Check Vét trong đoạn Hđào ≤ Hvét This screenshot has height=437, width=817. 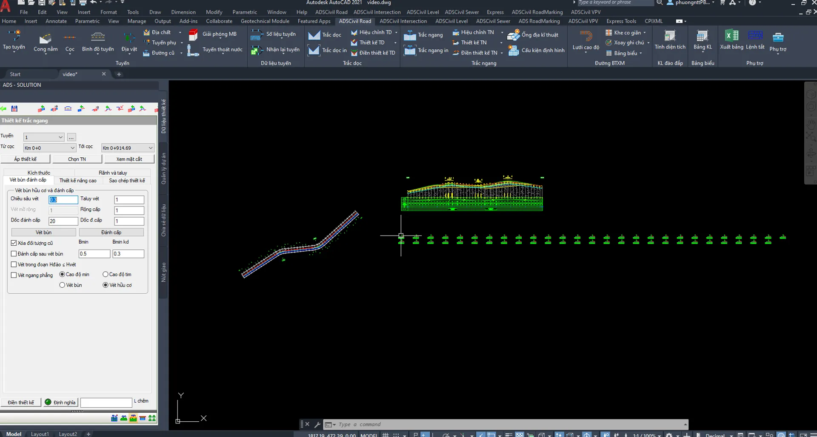[14, 264]
